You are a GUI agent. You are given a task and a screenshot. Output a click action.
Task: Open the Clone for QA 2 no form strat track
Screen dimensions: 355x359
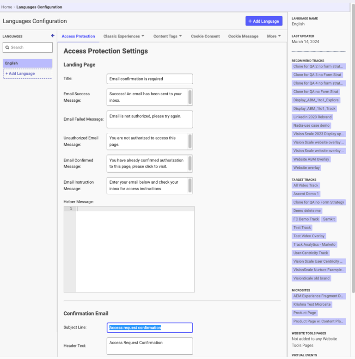[318, 67]
